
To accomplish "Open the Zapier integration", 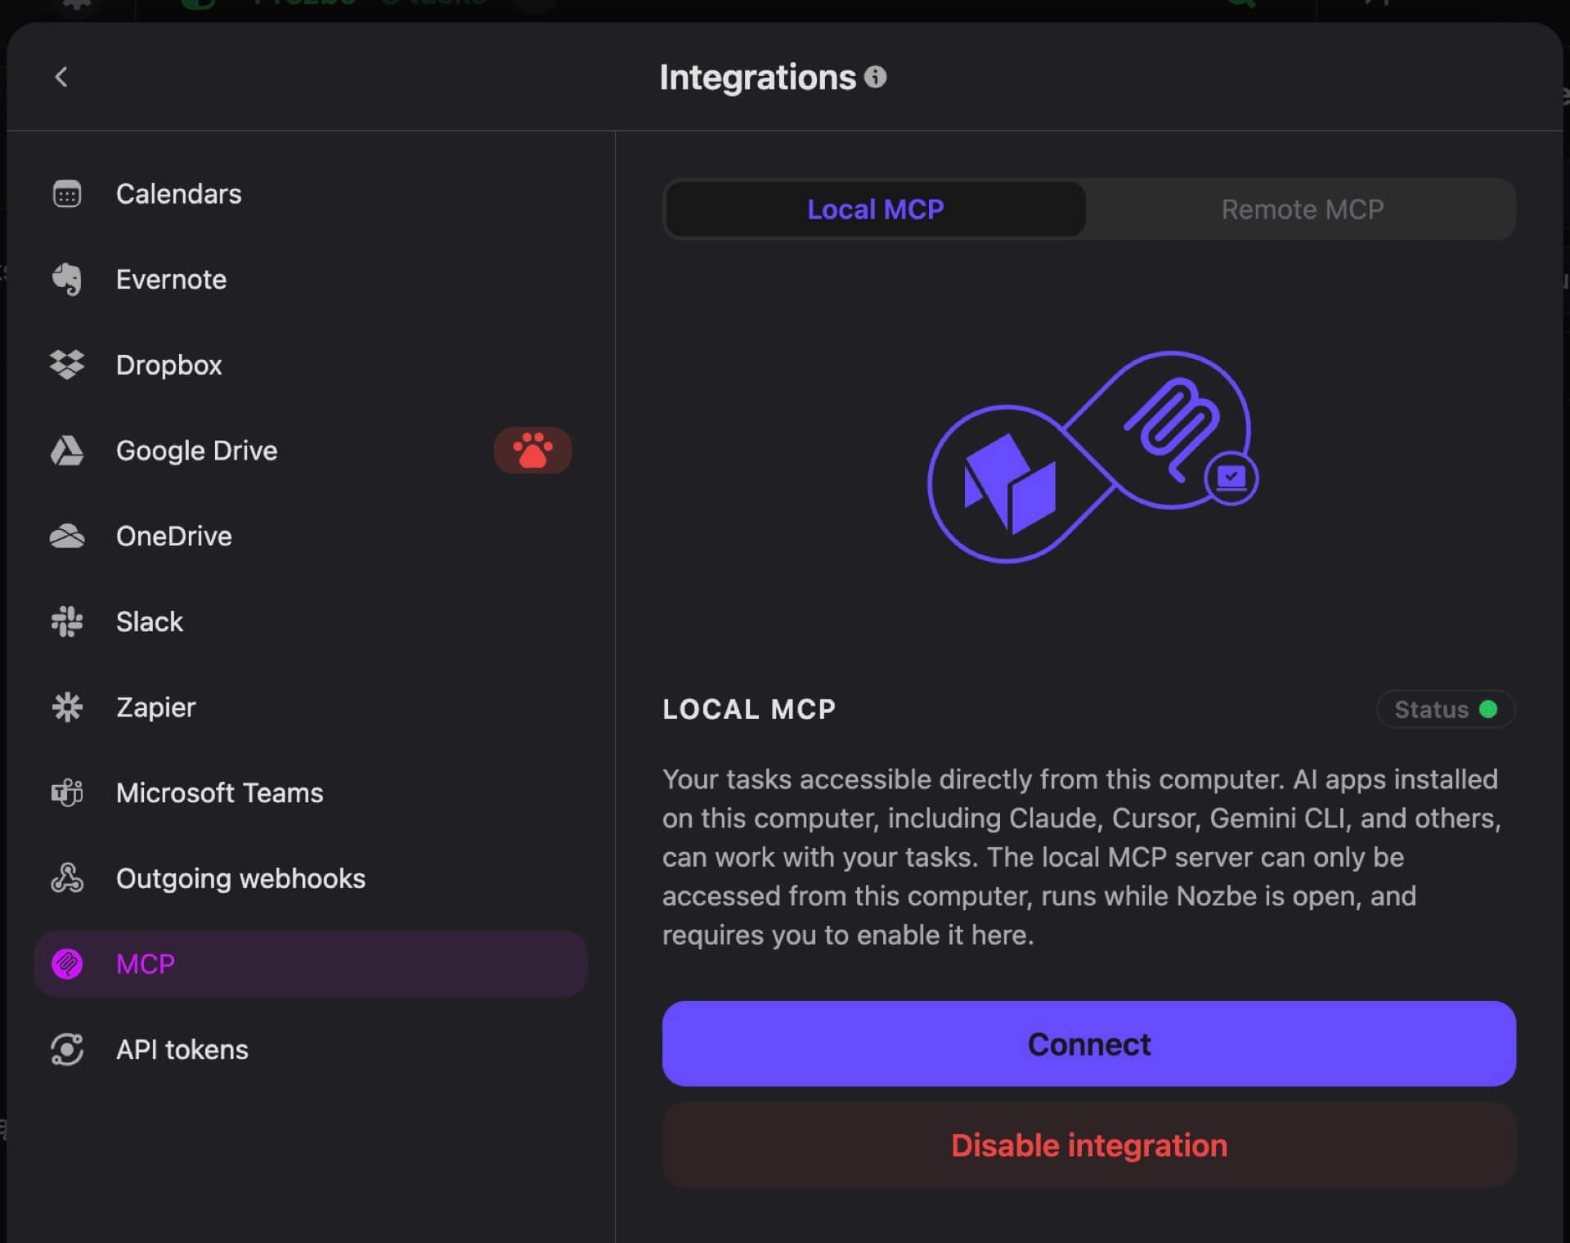I will [x=311, y=707].
